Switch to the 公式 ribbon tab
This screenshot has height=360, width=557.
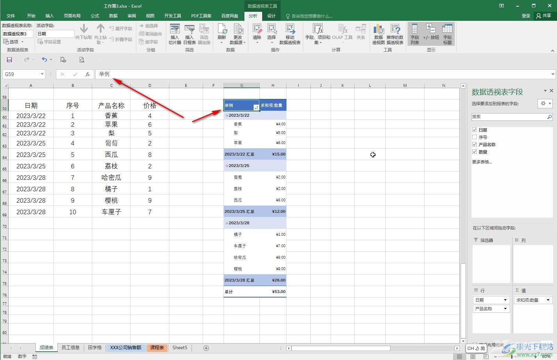coord(95,16)
